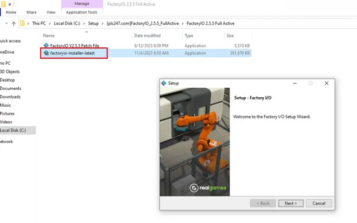The width and height of the screenshot is (357, 223).
Task: Open Desktop in navigation pane
Action: pyautogui.click(x=7, y=80)
